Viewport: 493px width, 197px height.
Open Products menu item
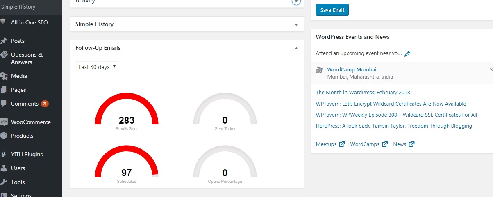(22, 136)
